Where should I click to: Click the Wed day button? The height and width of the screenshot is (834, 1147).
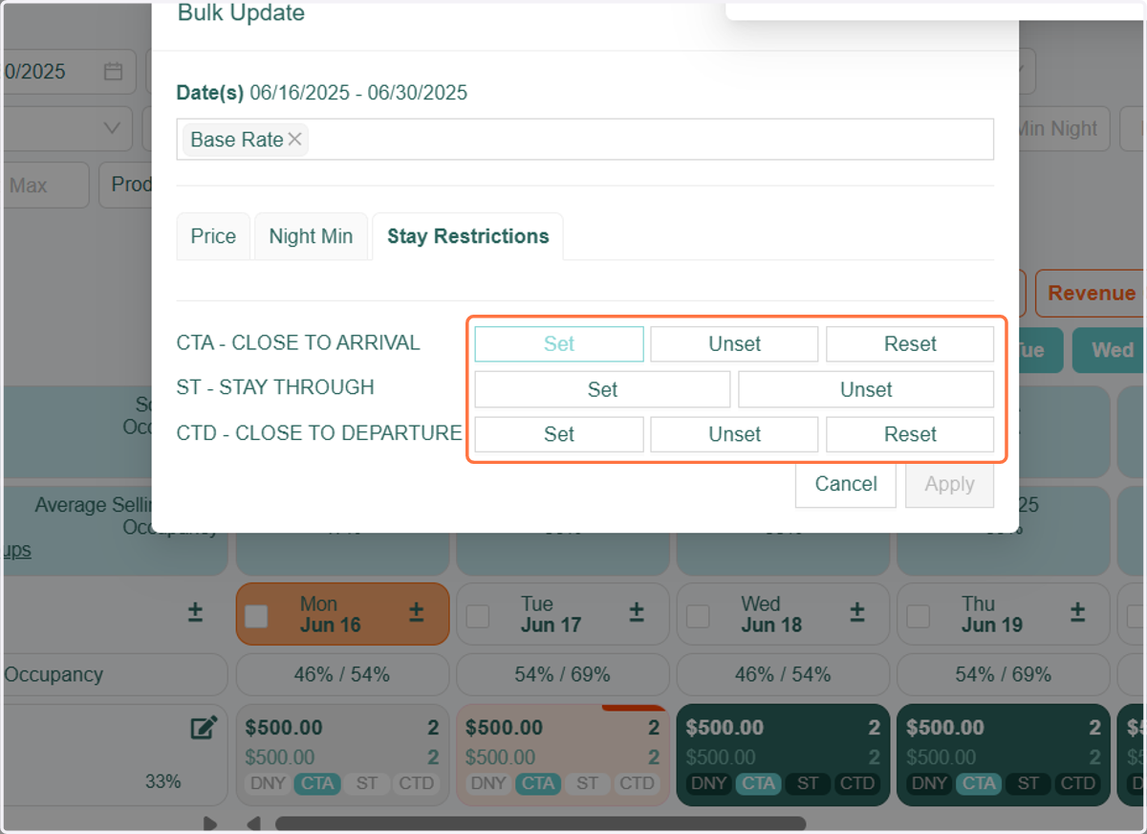pyautogui.click(x=1110, y=350)
